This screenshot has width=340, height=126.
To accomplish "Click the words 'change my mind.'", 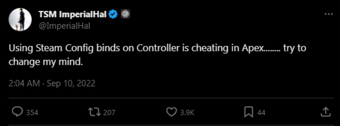I will (46, 61).
